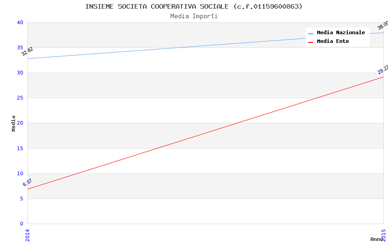Viewport: 388px width, 251px height.
Task: Click the 2014 x-axis label
Action: [27, 235]
